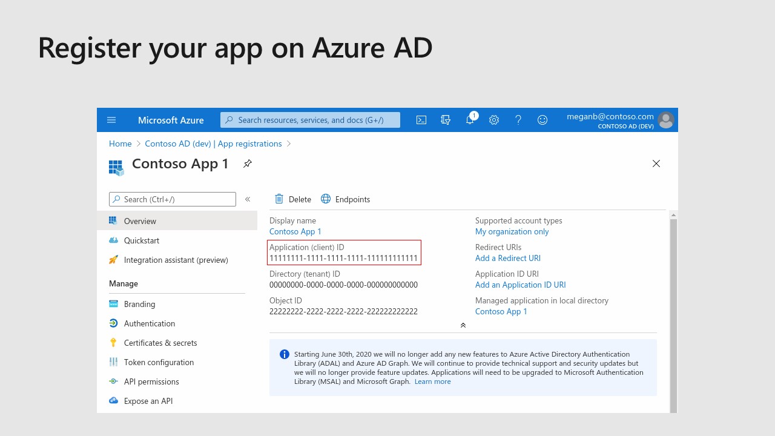The image size is (775, 436).
Task: Click Add an Application ID URI link
Action: click(520, 285)
